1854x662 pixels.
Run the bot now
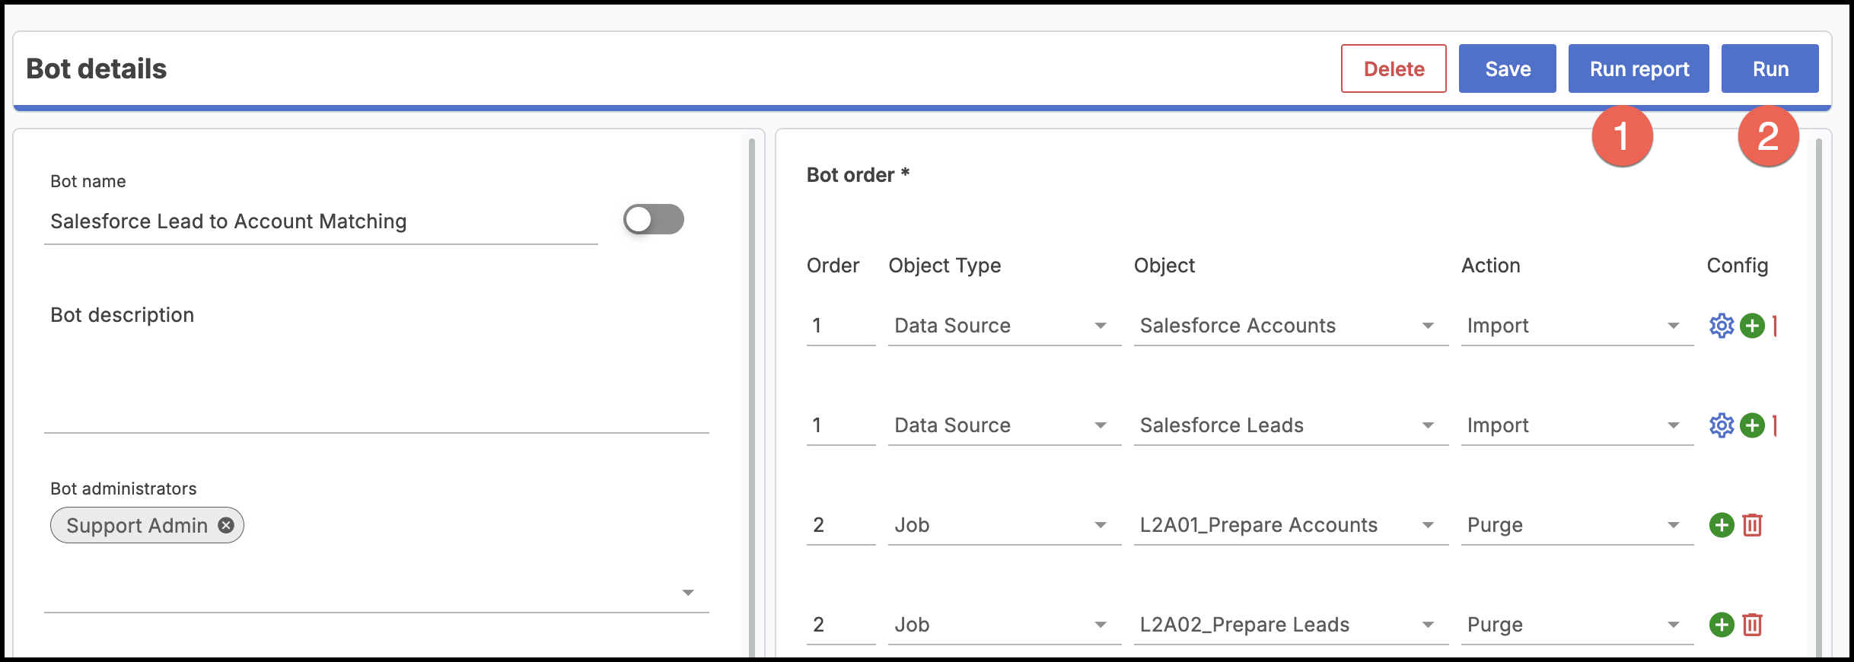1770,69
